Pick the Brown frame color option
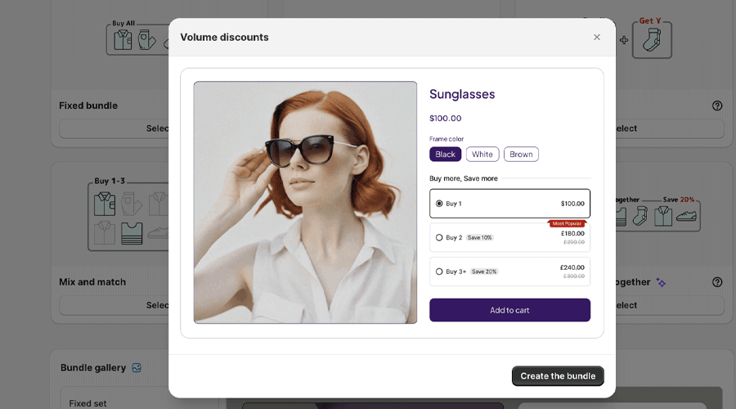The width and height of the screenshot is (736, 409). (521, 154)
